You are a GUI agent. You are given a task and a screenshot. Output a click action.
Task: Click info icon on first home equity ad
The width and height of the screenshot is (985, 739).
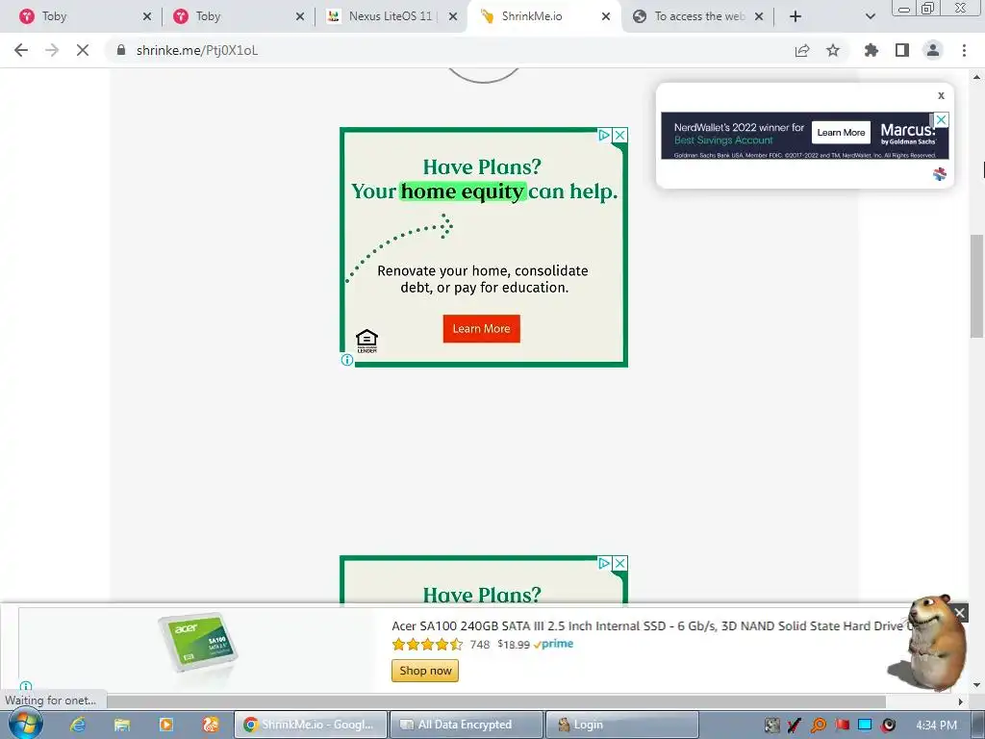coord(346,360)
